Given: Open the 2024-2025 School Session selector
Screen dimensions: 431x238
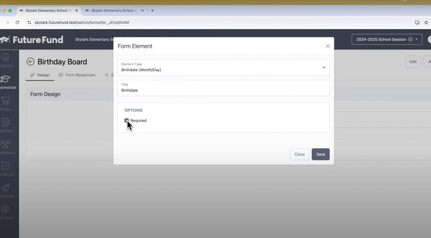Looking at the screenshot, I should (387, 39).
